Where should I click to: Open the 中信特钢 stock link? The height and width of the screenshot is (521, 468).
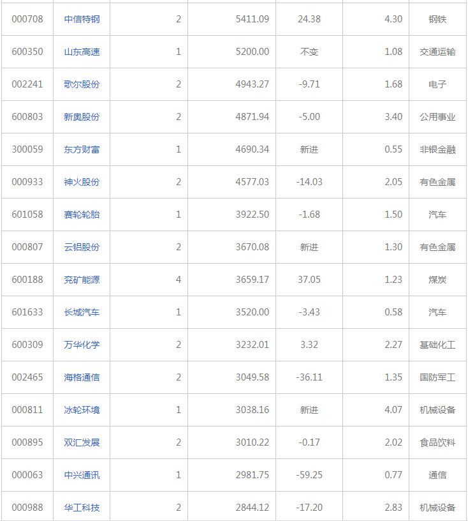[82, 19]
